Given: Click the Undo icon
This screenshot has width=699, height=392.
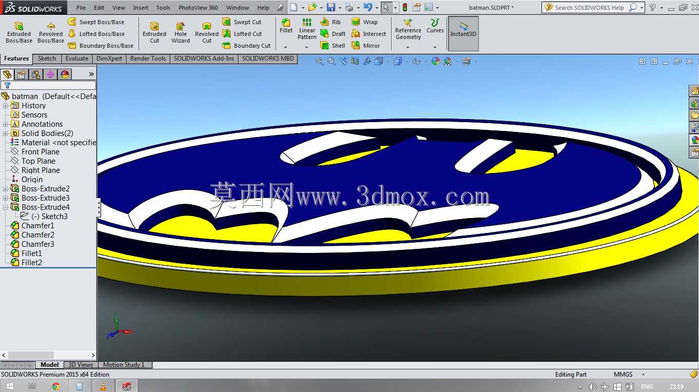Looking at the screenshot, I should click(x=367, y=7).
